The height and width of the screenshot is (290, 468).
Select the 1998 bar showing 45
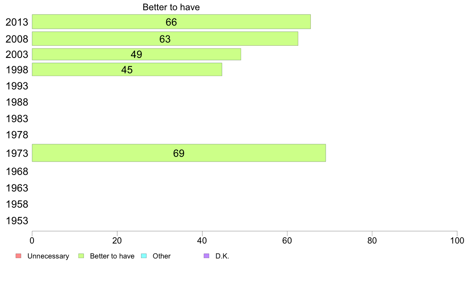point(127,70)
